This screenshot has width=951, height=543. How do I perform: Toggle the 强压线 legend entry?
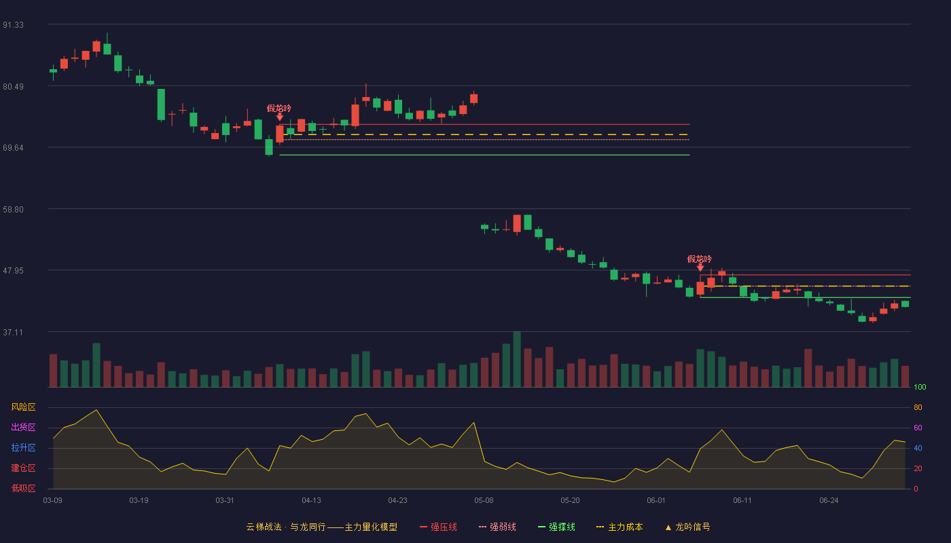click(438, 527)
